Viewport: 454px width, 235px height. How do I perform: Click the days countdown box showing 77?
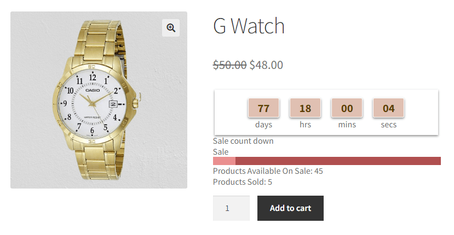pyautogui.click(x=264, y=108)
